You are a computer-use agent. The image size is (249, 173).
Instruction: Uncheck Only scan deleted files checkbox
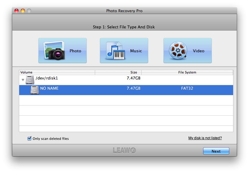coord(29,139)
